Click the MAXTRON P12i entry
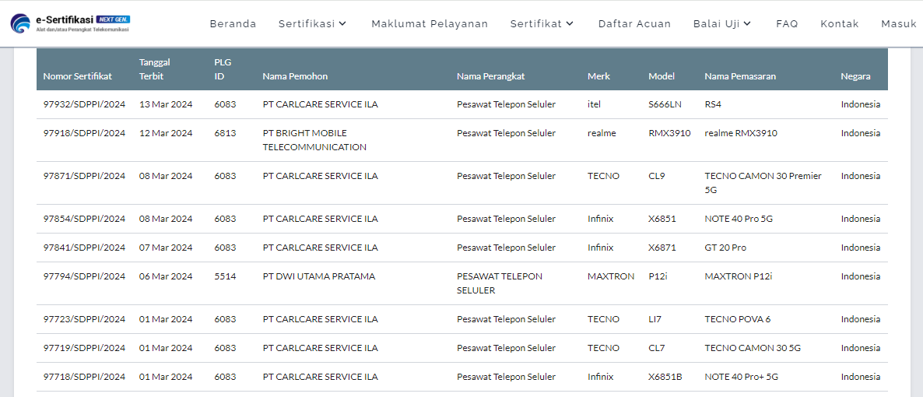Image resolution: width=923 pixels, height=397 pixels. click(x=738, y=276)
